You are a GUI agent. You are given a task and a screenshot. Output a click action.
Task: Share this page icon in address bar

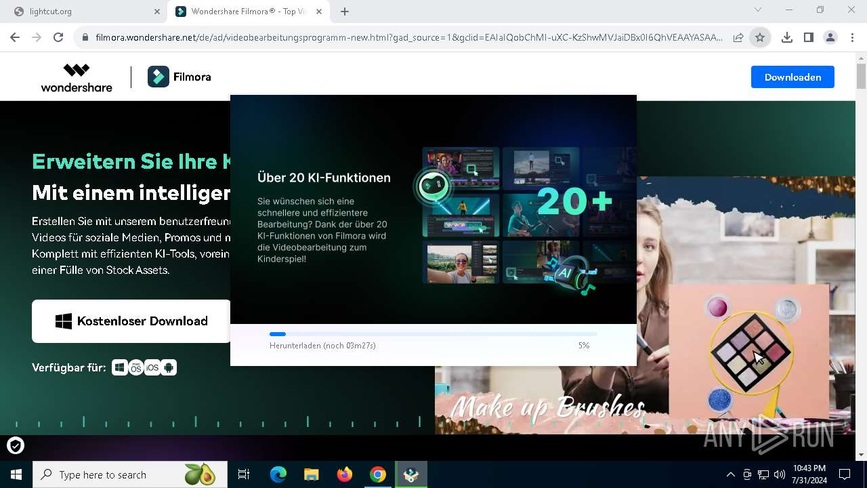(738, 38)
